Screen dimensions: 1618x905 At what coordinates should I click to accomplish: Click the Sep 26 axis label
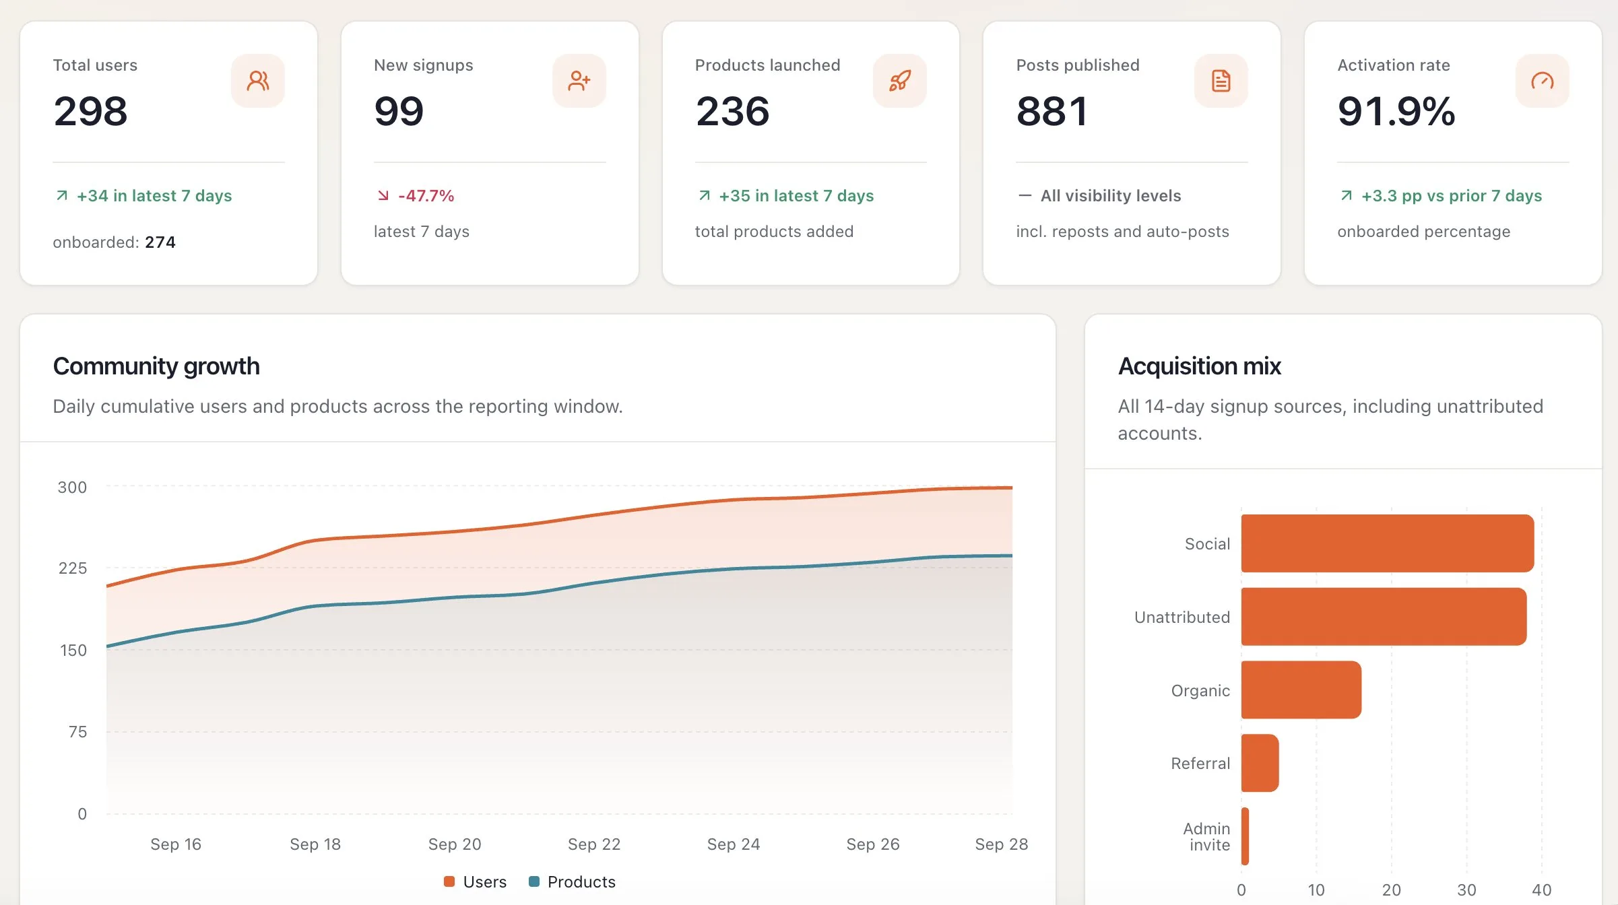tap(873, 844)
